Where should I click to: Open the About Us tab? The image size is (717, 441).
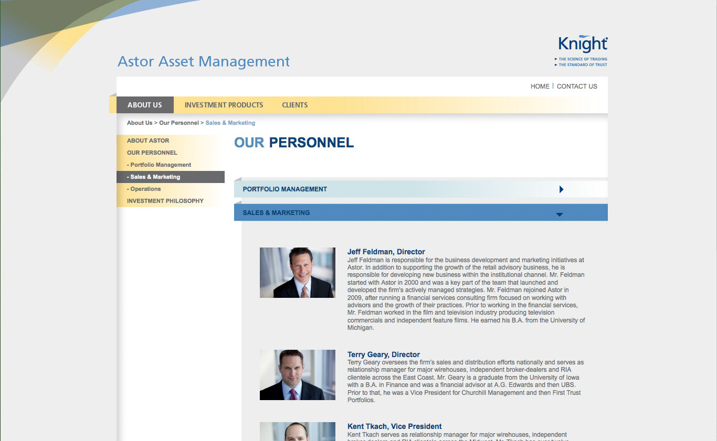tap(145, 105)
